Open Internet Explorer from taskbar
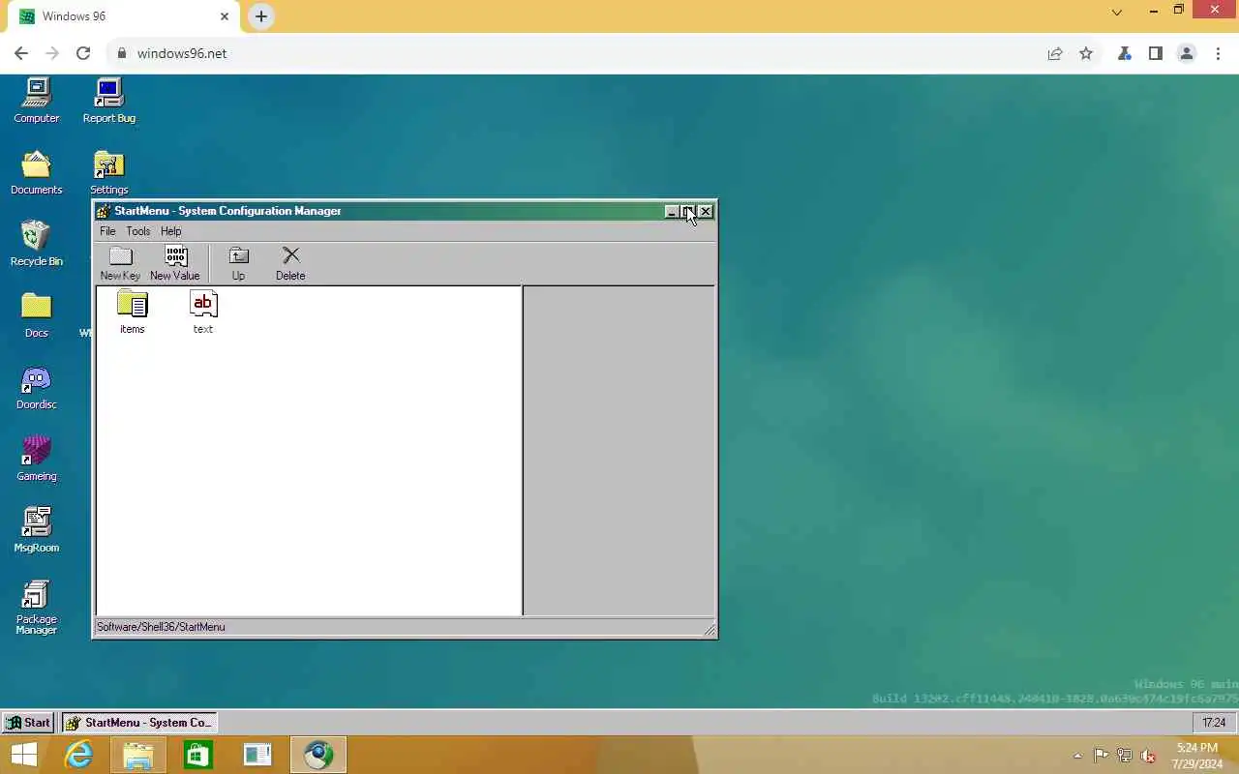The image size is (1239, 774). tap(78, 755)
